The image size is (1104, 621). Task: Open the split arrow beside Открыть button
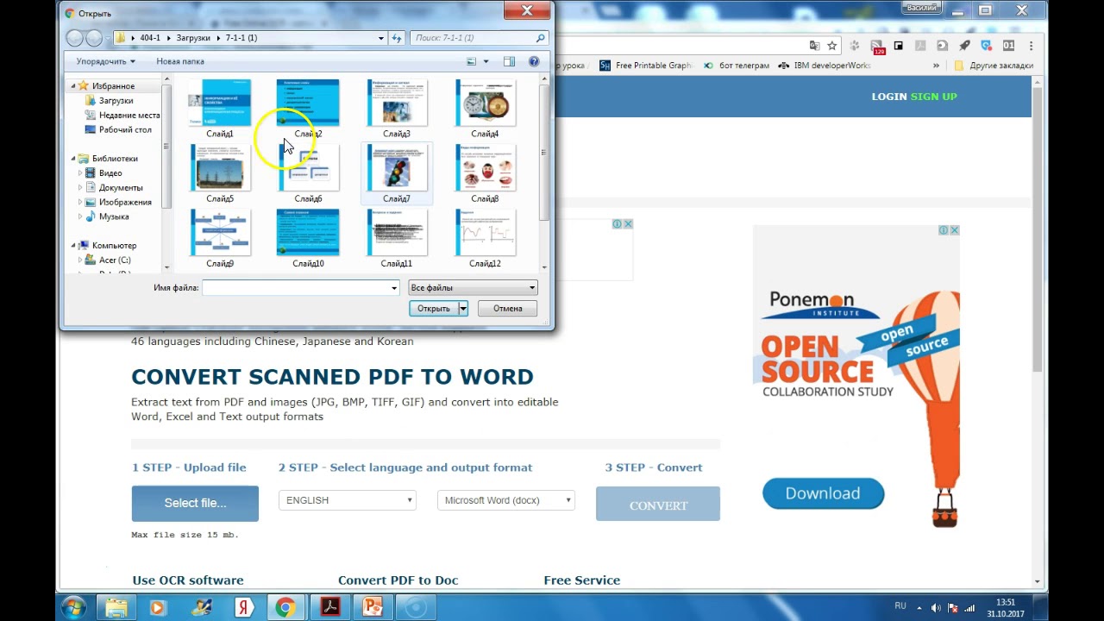click(x=463, y=309)
